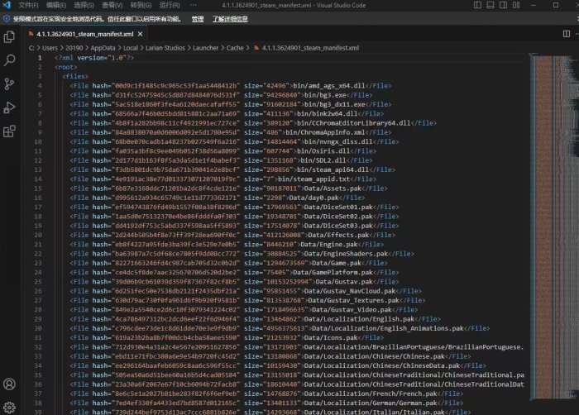Open the Run and Debug view

(x=10, y=107)
